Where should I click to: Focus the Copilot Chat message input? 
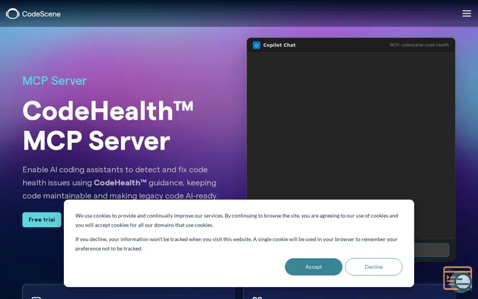coord(431,250)
